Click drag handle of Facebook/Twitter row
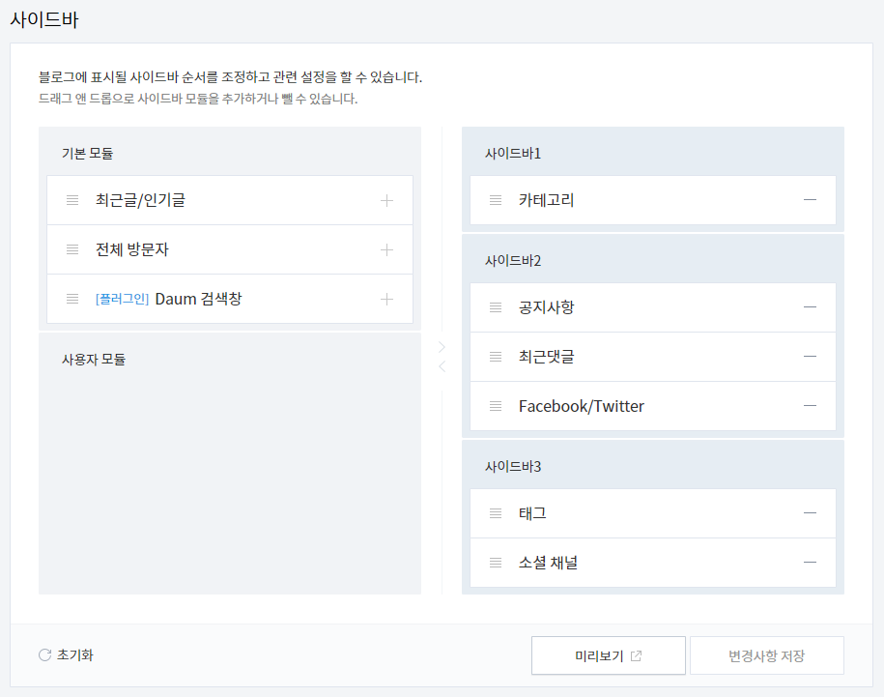Viewport: 884px width, 697px height. (496, 405)
